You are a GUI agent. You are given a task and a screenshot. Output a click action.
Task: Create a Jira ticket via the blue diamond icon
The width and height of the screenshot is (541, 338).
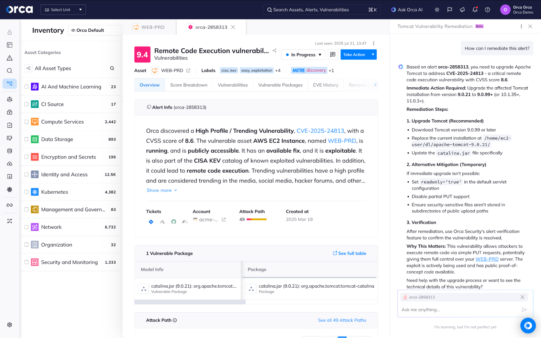(151, 222)
